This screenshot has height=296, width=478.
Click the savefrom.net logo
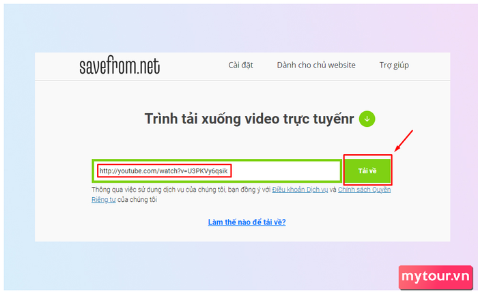pyautogui.click(x=119, y=65)
